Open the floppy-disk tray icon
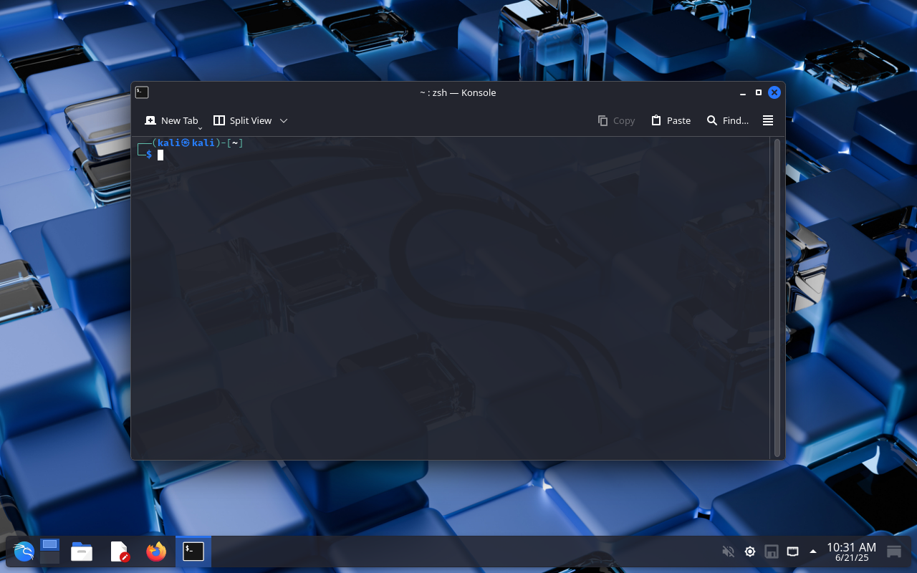 (x=772, y=552)
